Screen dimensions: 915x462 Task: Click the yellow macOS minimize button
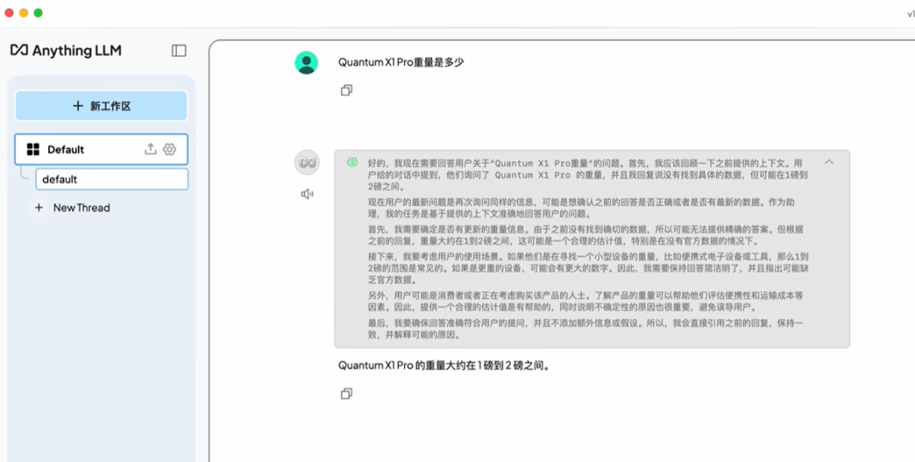(x=24, y=13)
